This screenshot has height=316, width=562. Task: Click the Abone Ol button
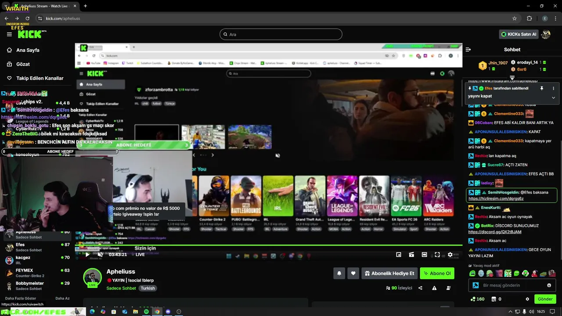click(437, 273)
